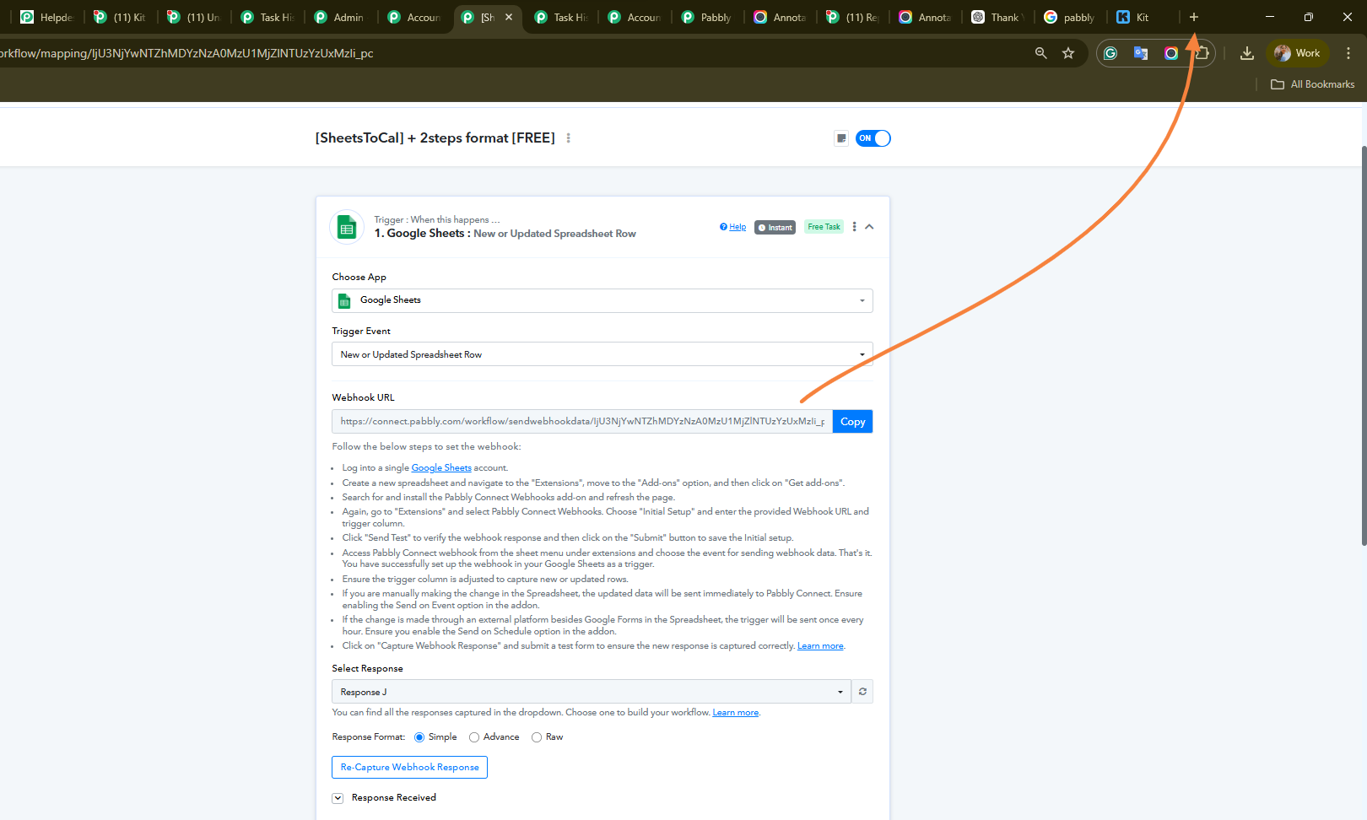Screen dimensions: 1367x820
Task: Tick the Response Received checkbox
Action: 338,798
